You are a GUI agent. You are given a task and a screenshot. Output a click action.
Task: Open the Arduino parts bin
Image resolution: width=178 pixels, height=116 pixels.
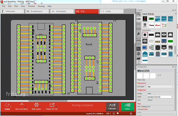click(139, 29)
